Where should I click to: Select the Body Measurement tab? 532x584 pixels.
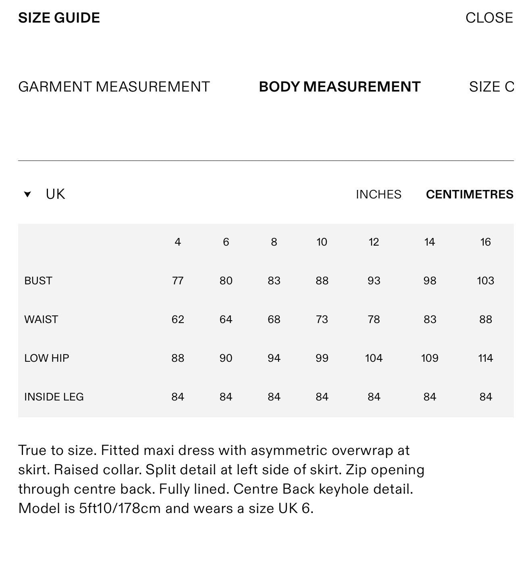tap(340, 87)
